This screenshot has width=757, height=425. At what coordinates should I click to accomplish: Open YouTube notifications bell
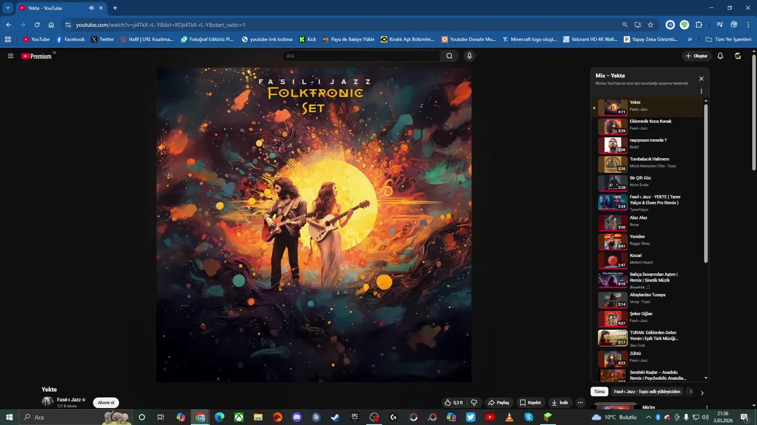[x=720, y=56]
